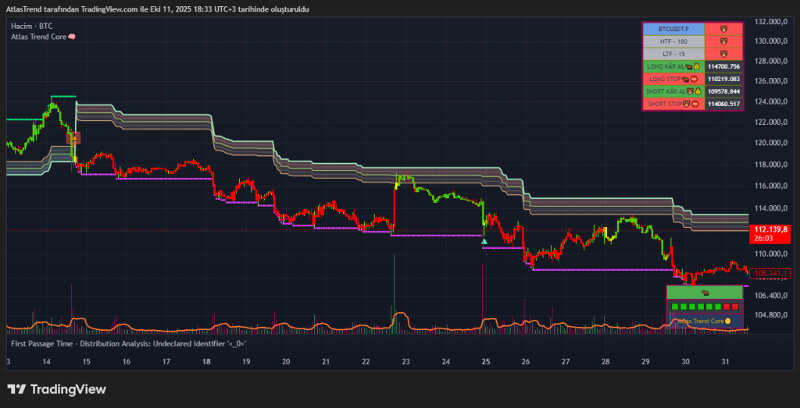Select the LONG STOP label cell
This screenshot has width=800, height=408.
point(673,79)
